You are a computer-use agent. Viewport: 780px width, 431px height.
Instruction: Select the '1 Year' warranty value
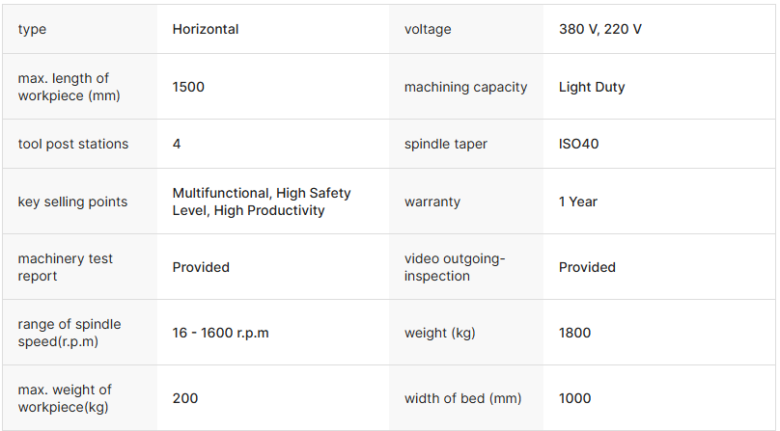[x=578, y=202]
